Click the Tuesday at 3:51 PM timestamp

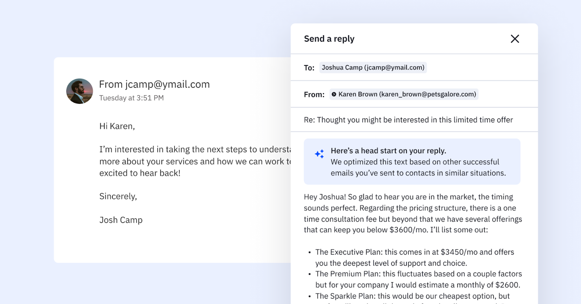click(x=131, y=98)
